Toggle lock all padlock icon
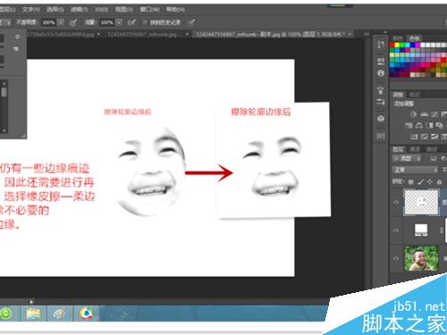This screenshot has height=335, width=447. click(439, 181)
